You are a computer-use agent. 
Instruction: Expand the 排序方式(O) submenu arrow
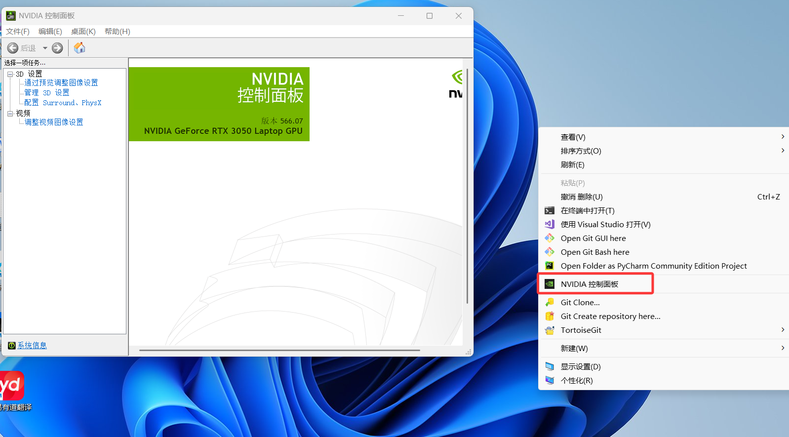pos(783,151)
